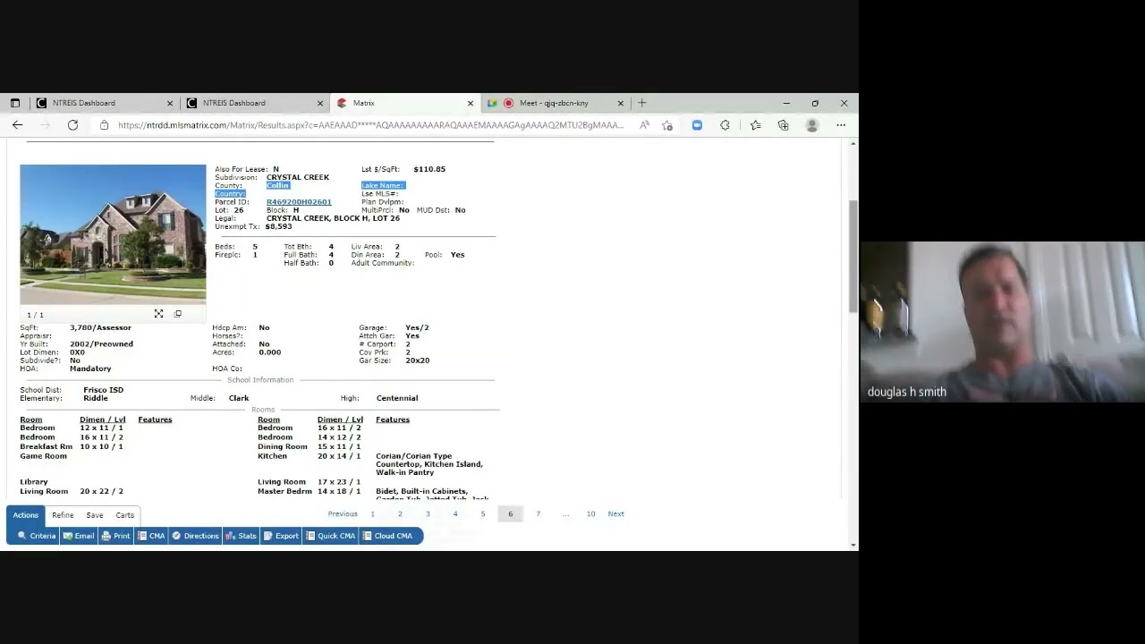Launch Cloud CMA
The width and height of the screenshot is (1145, 644).
pos(387,536)
